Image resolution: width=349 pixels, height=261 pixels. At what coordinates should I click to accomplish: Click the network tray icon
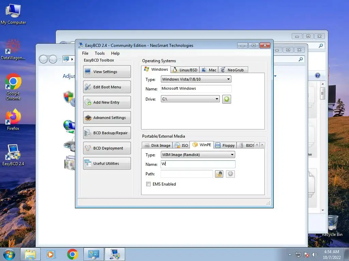[x=298, y=255]
